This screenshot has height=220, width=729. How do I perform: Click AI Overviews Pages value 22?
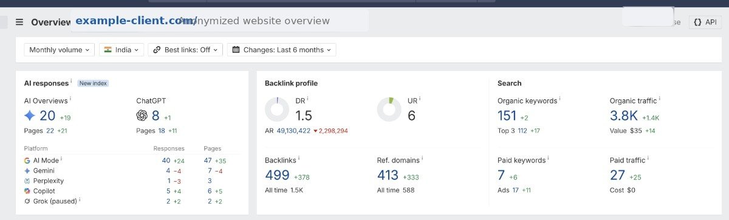(50, 130)
